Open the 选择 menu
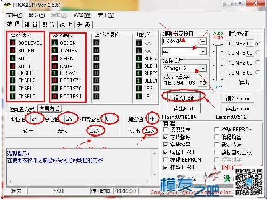This screenshot has height=200, width=267. pos(82,15)
